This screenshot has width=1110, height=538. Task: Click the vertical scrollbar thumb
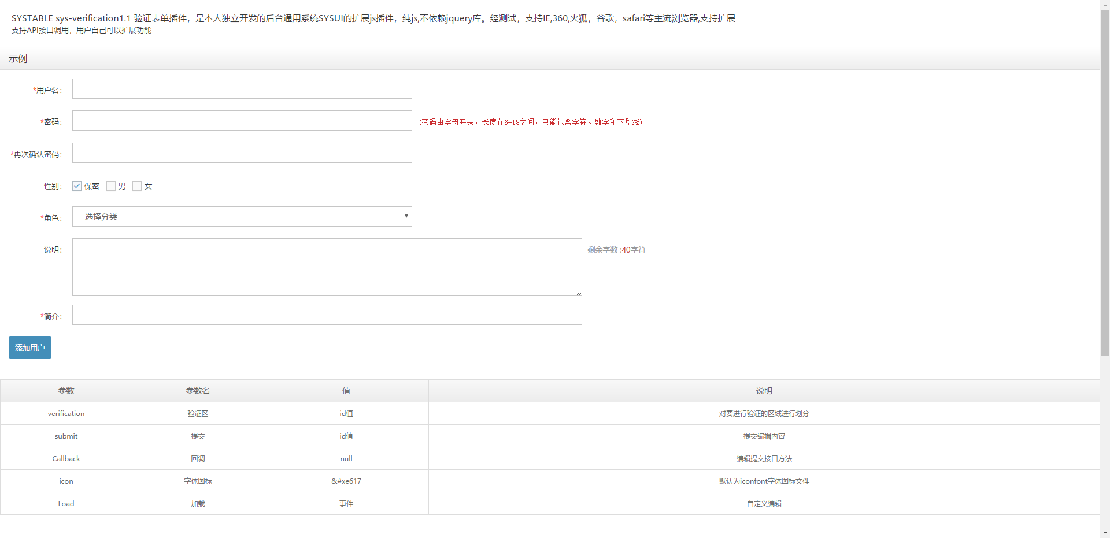click(1105, 183)
